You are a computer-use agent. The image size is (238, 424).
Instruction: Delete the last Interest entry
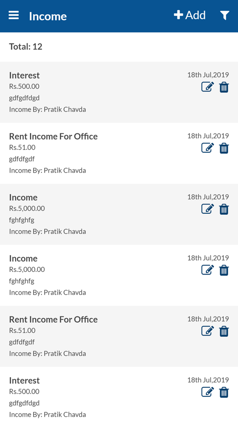pos(224,392)
